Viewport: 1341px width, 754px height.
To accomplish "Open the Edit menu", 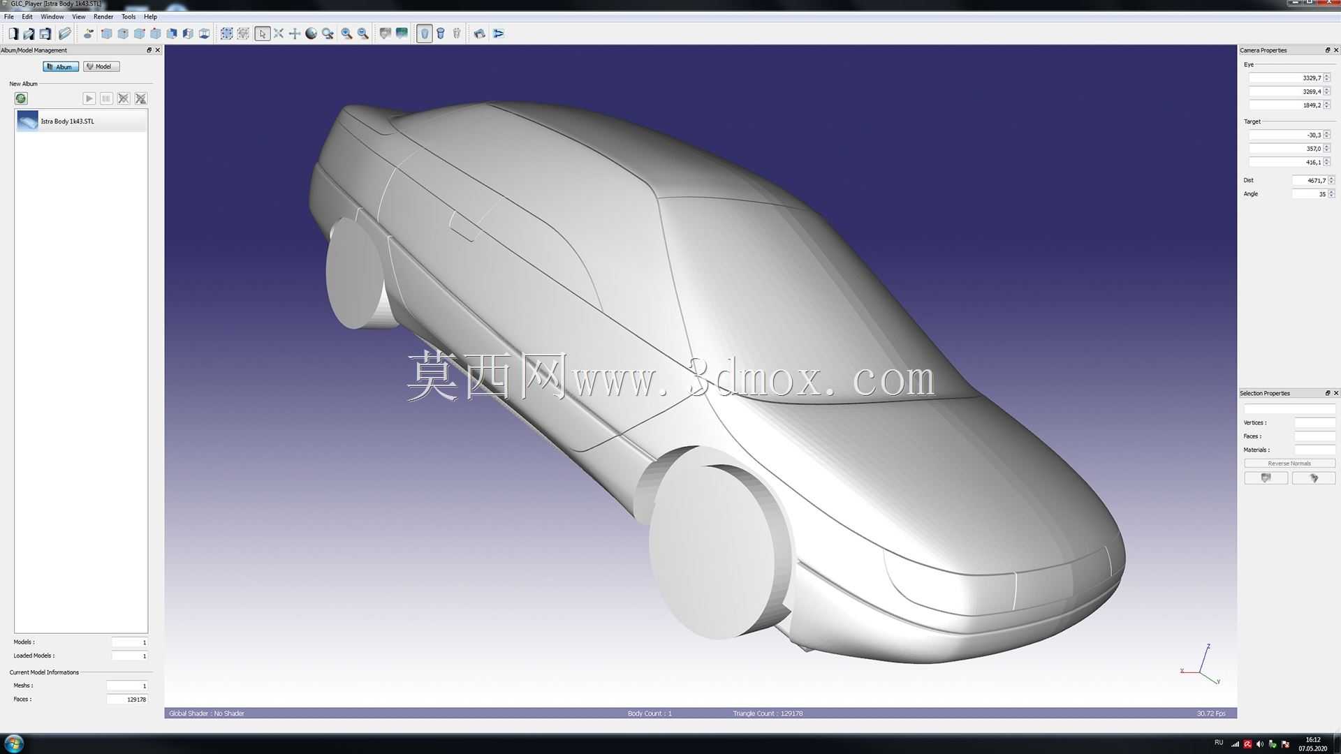I will point(27,17).
